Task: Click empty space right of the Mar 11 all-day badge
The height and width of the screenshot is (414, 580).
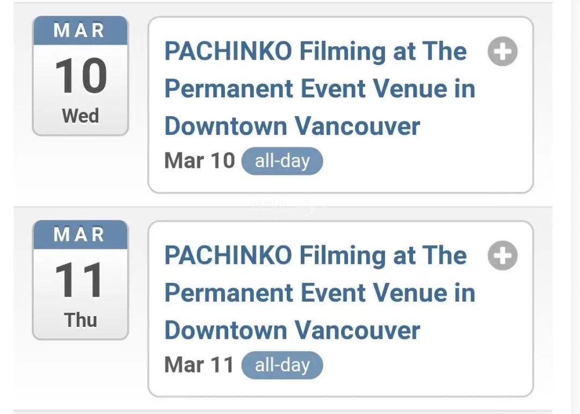Action: (x=425, y=365)
